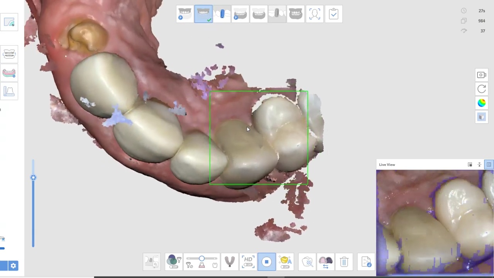The height and width of the screenshot is (278, 494).
Task: Open the tooth measurement ruler tool
Action: pos(9,92)
